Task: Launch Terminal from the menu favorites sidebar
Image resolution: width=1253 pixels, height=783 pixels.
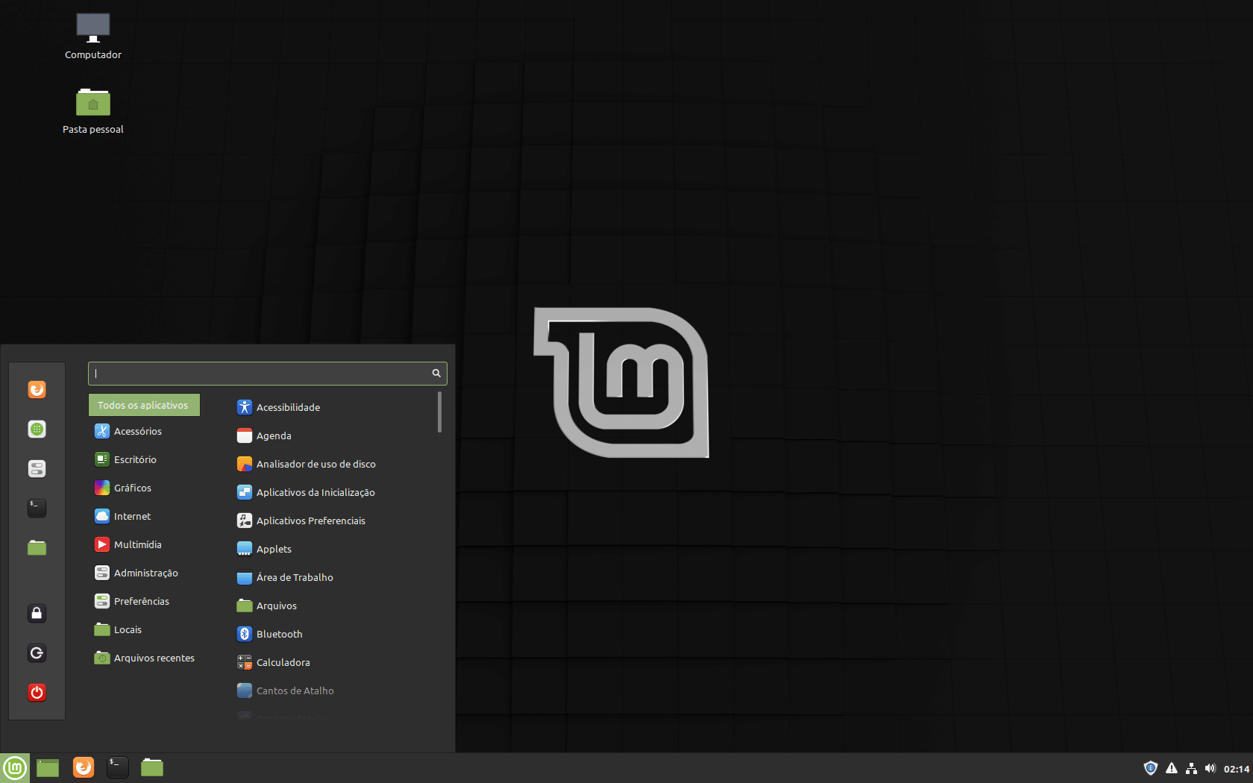Action: click(37, 508)
